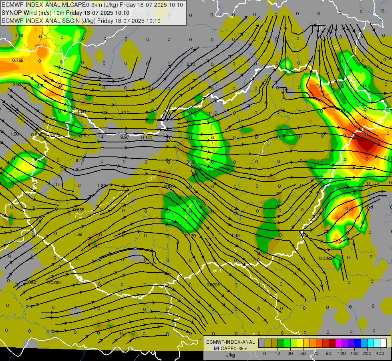Screen dimensions: 392x361
Task: Click the legend scale value 160
Action: click(355, 353)
